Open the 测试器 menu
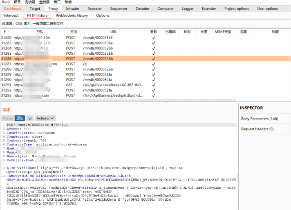Screen dimensions: 291x210 [30, 2]
